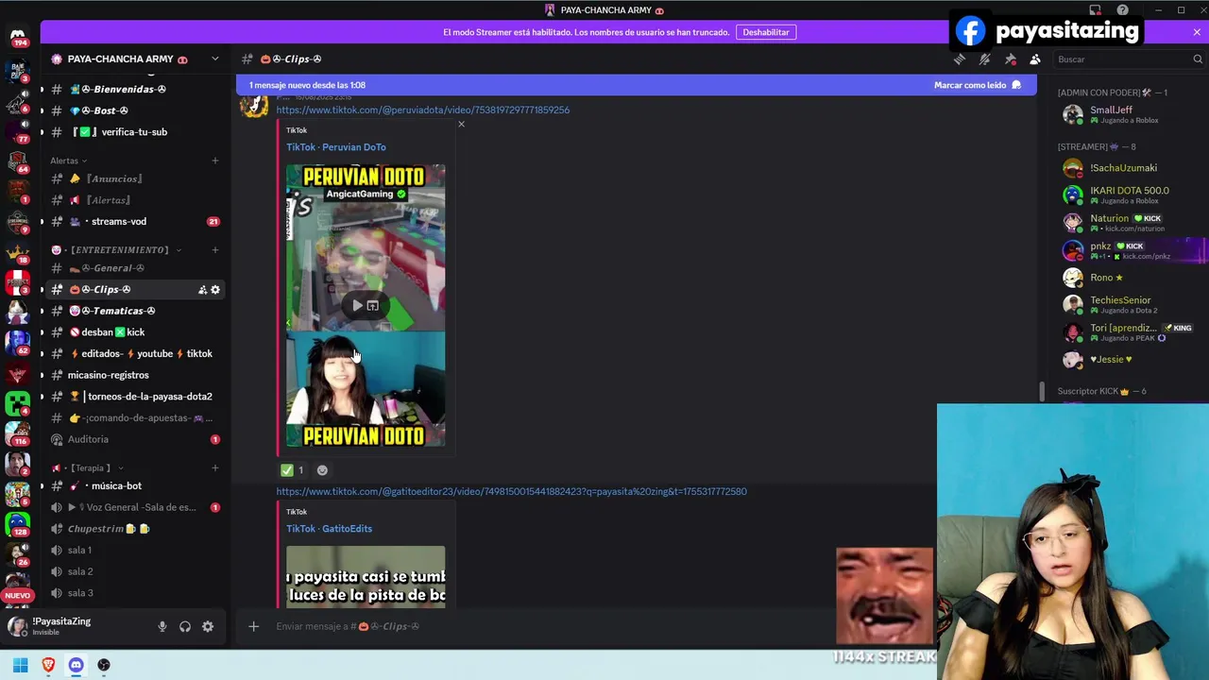This screenshot has height=680, width=1209.
Task: Open the verifica-tu-sub channel
Action: [x=134, y=132]
